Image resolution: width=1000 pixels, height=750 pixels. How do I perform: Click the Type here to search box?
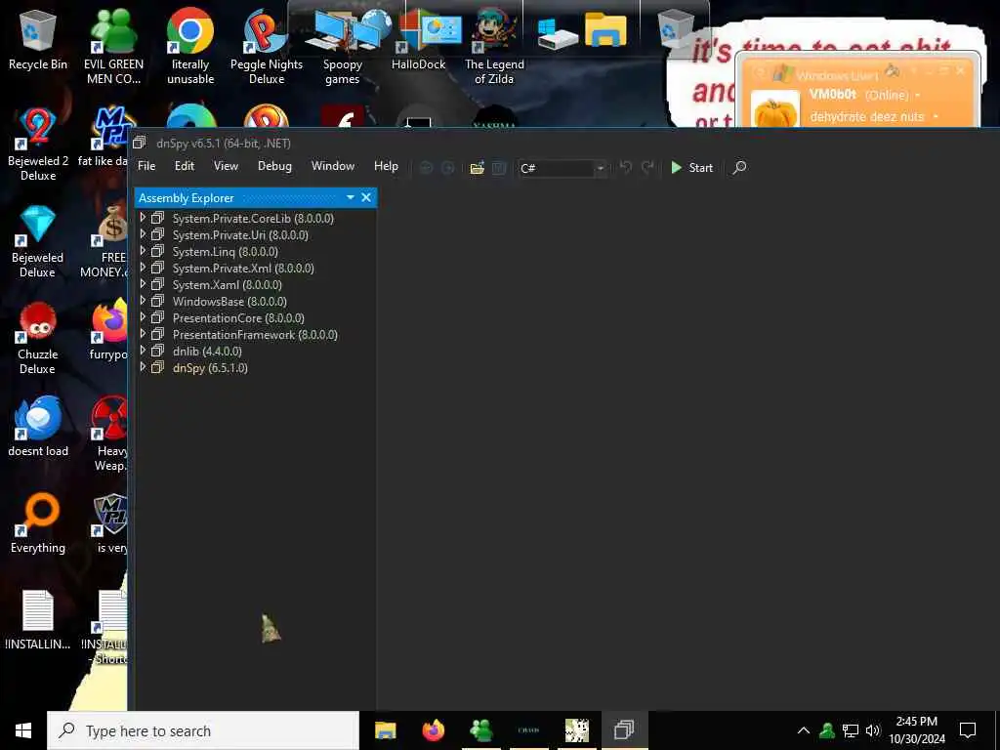(203, 730)
